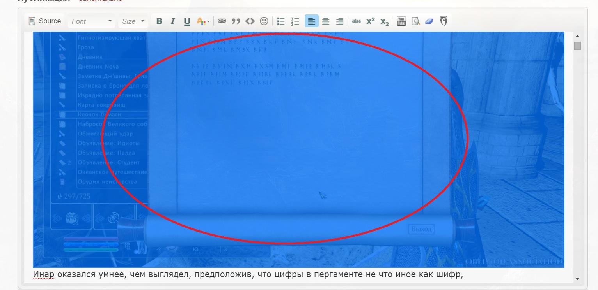The height and width of the screenshot is (290, 598).
Task: Open the Font dropdown
Action: pyautogui.click(x=92, y=21)
